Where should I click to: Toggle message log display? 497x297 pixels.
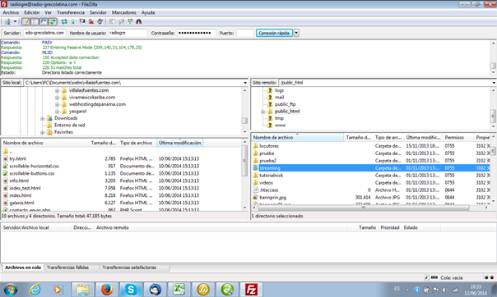click(26, 21)
